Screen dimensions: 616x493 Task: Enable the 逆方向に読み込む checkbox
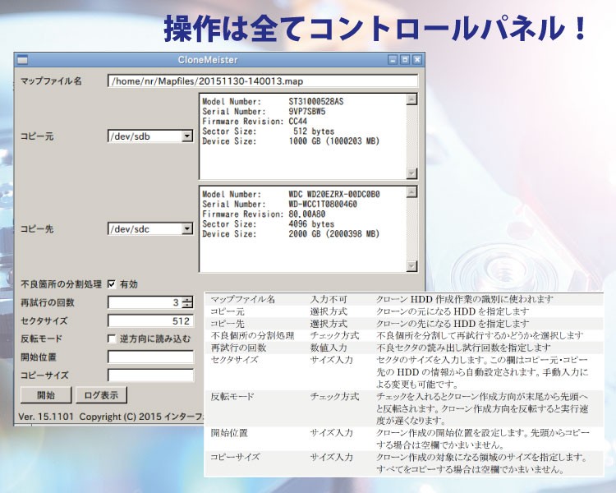112,339
